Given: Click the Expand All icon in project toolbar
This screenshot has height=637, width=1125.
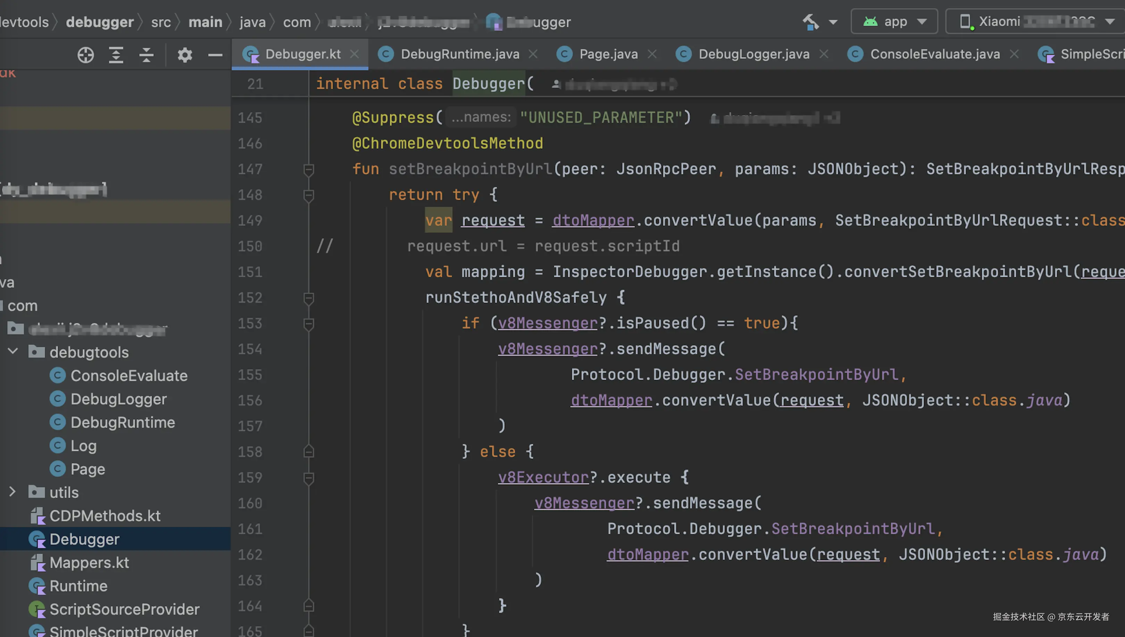Looking at the screenshot, I should click(116, 55).
